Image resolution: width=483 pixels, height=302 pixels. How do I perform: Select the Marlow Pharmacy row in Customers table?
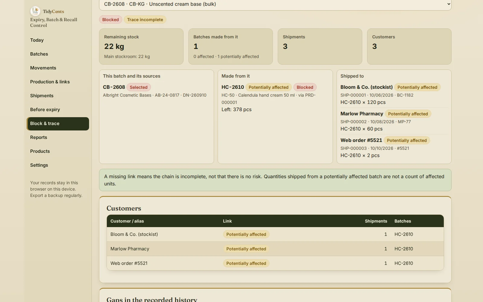tap(275, 249)
